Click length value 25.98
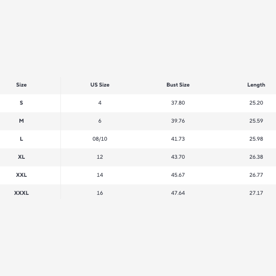The height and width of the screenshot is (276, 276). (x=256, y=139)
